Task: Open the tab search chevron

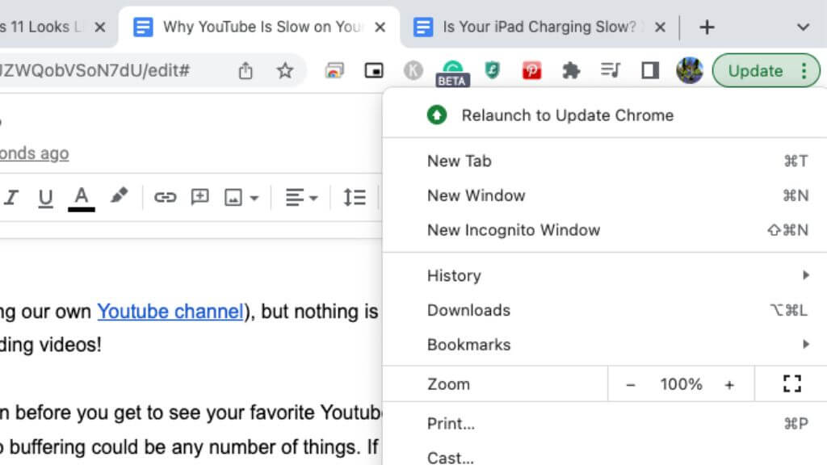Action: click(803, 27)
